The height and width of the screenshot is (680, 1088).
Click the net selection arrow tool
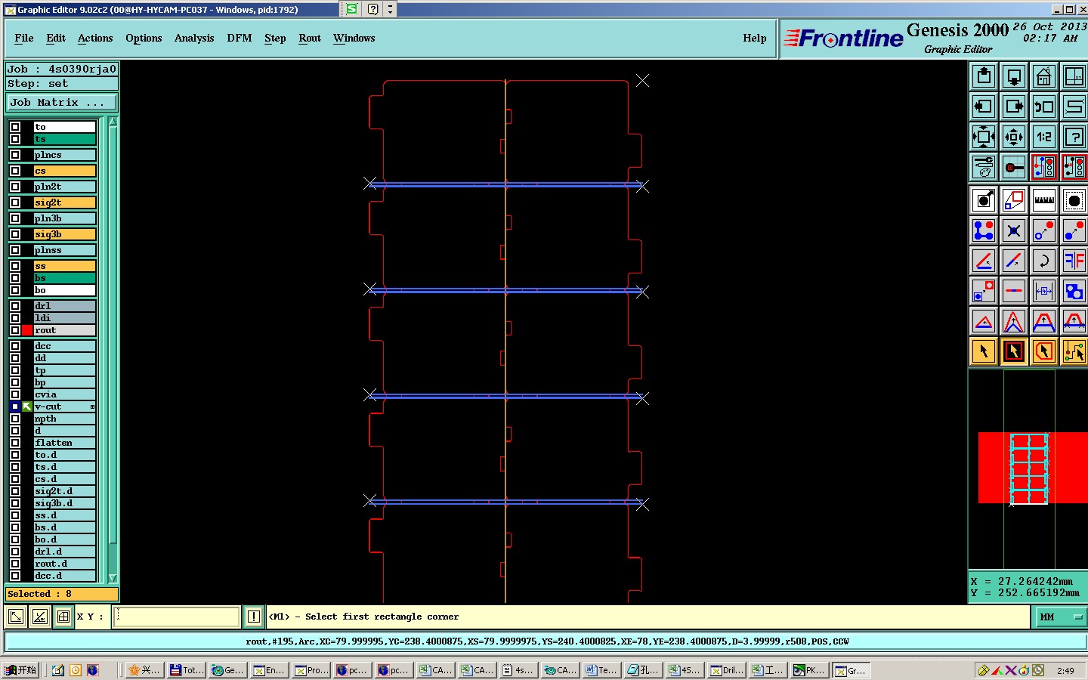(1074, 351)
